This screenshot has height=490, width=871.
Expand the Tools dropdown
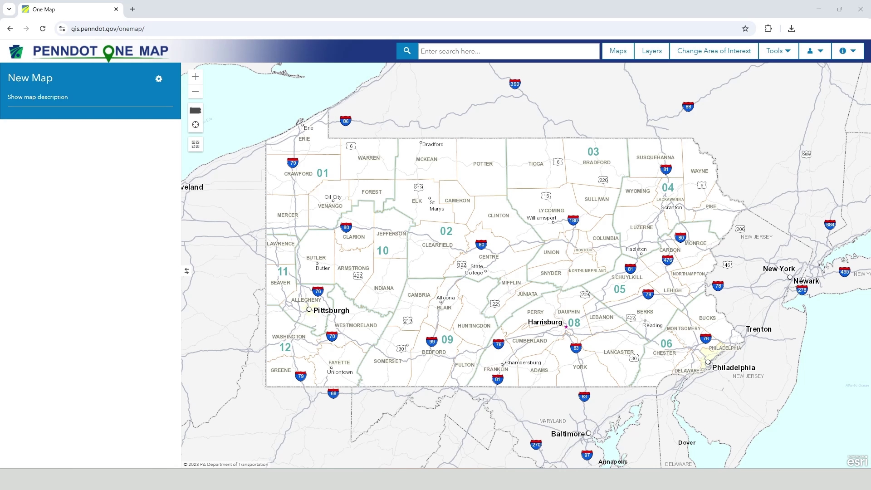point(778,51)
